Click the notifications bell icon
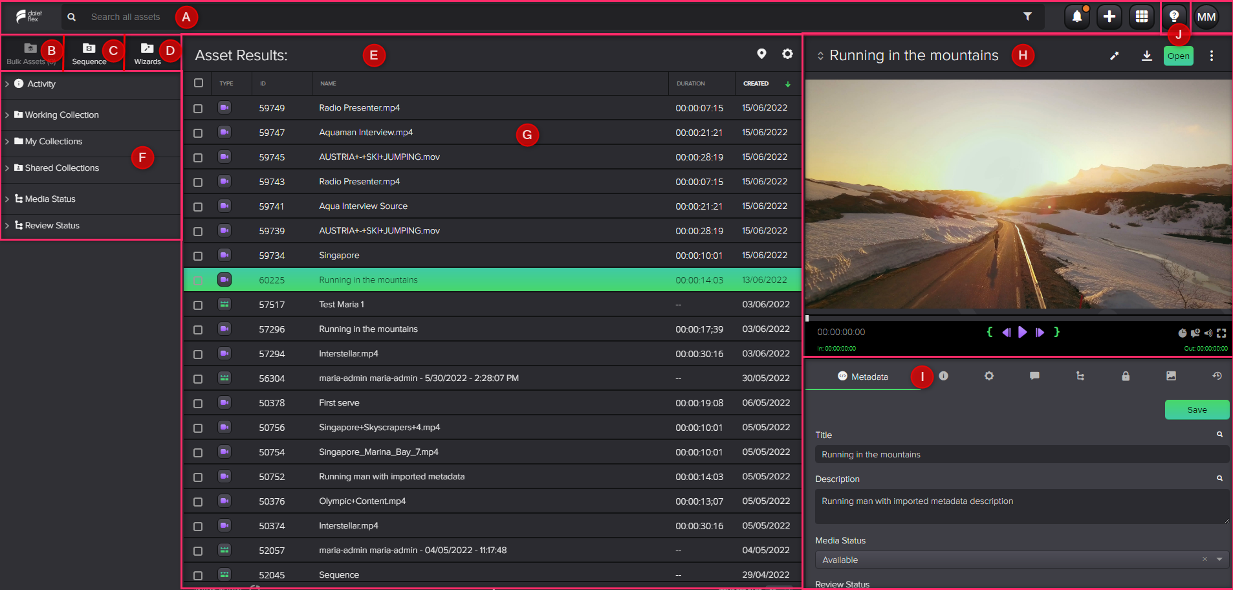 click(1076, 17)
